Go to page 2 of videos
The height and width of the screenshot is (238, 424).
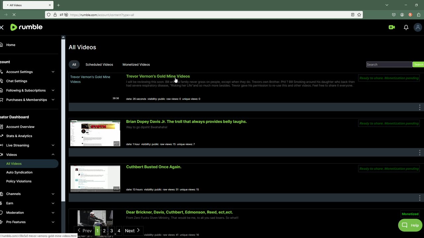tap(104, 231)
